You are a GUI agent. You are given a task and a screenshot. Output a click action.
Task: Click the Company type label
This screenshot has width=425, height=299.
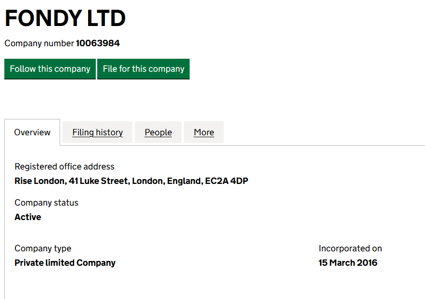(43, 248)
